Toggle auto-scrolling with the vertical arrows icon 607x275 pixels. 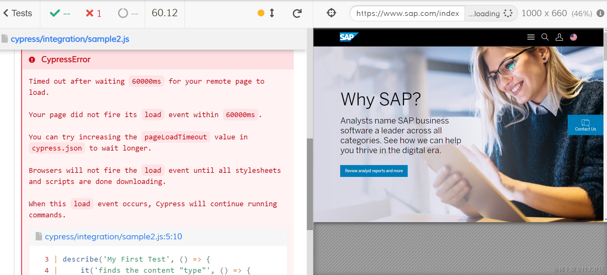click(x=272, y=13)
